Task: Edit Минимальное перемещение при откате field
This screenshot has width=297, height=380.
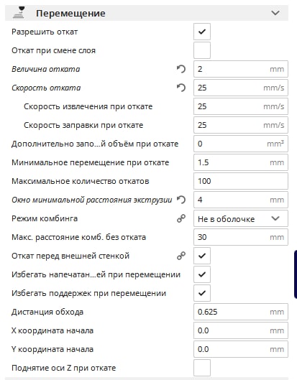Action: [x=241, y=162]
